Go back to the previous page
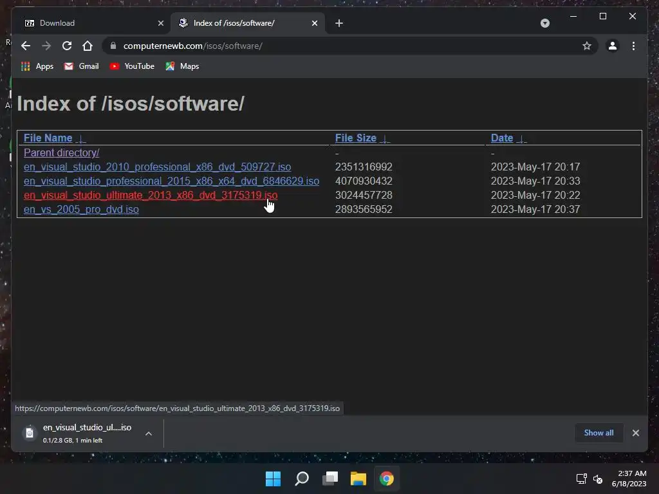 26,46
